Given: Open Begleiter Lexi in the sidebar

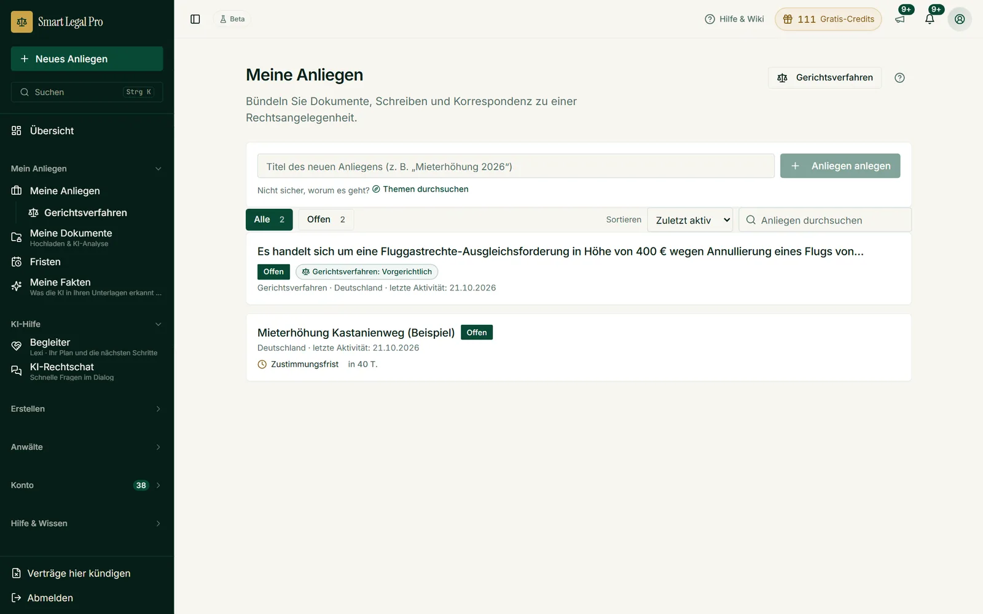Looking at the screenshot, I should [87, 346].
